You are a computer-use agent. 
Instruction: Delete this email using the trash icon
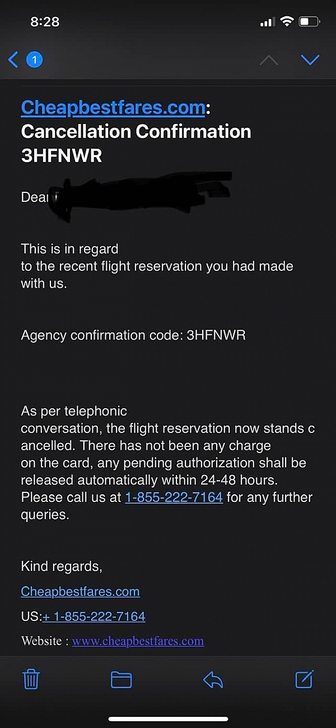[31, 679]
